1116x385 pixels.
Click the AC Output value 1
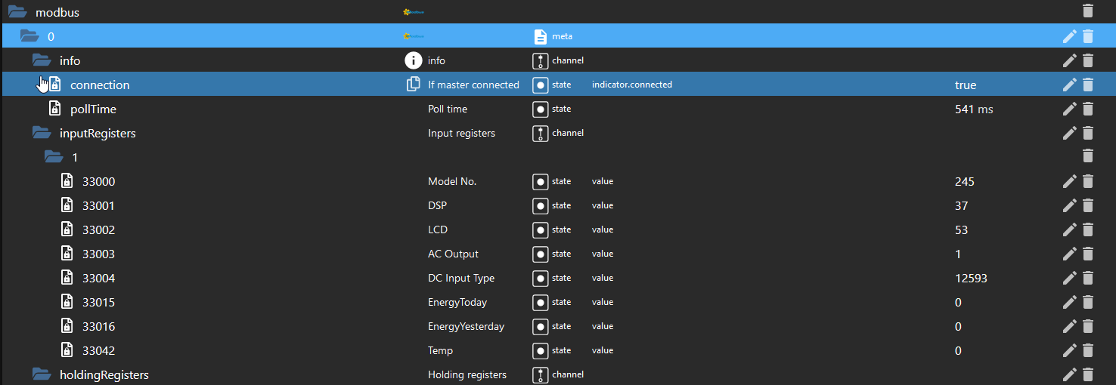click(958, 254)
